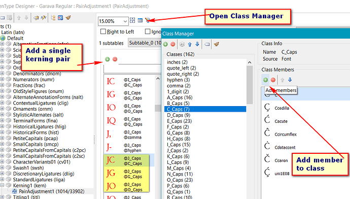The width and height of the screenshot is (350, 199).
Task: Toggle the Ignore checkbox
Action: coord(148,31)
